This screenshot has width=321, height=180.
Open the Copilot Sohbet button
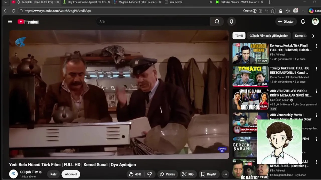pos(314,11)
